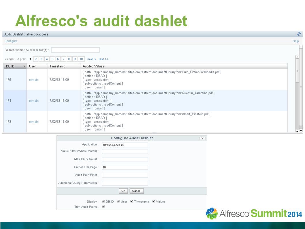This screenshot has height=229, width=305.
Task: Open the DB ID column sort dropdown arrow
Action: 24,66
